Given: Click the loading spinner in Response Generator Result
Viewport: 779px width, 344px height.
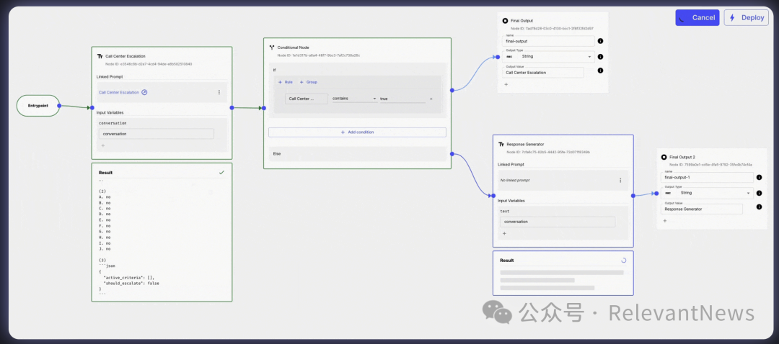Looking at the screenshot, I should click(623, 261).
